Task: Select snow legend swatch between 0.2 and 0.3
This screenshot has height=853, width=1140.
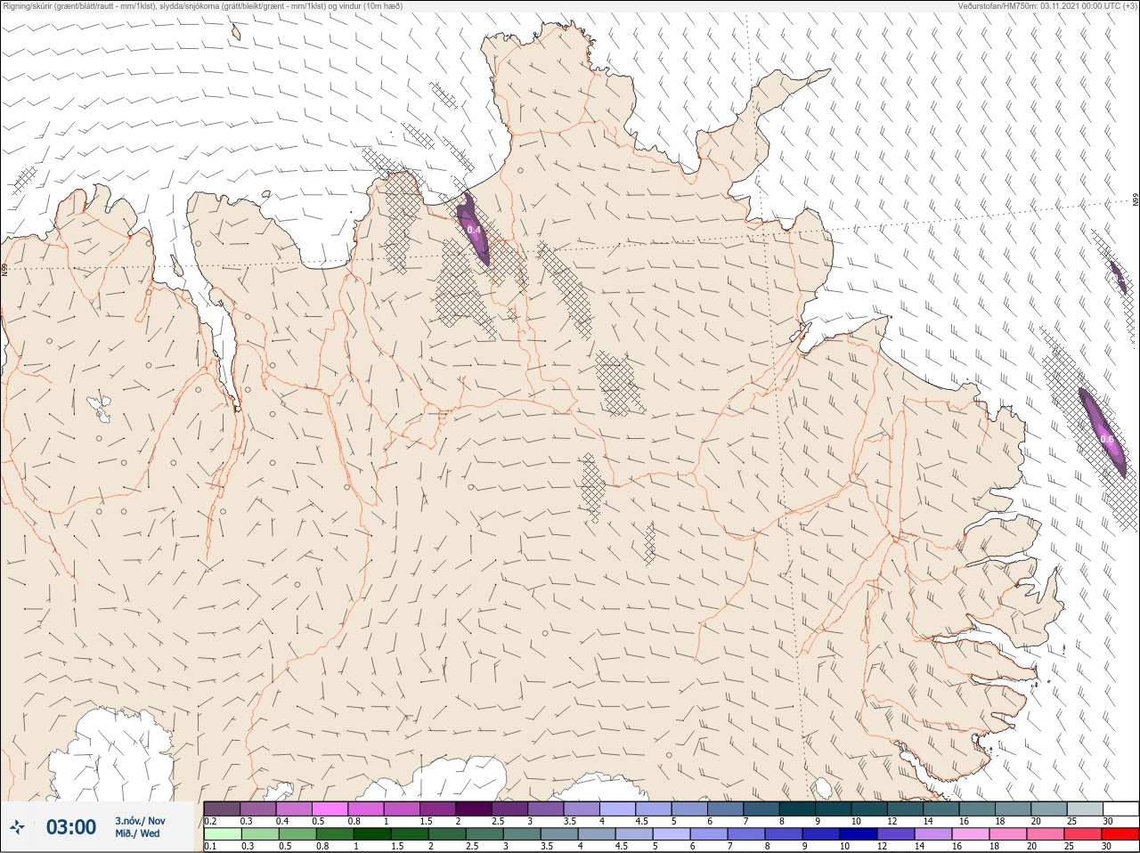Action: 222,808
